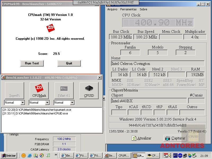This screenshot has width=212, height=159.
Task: Open the magnifier folder quick launch icon
Action: [x=36, y=156]
